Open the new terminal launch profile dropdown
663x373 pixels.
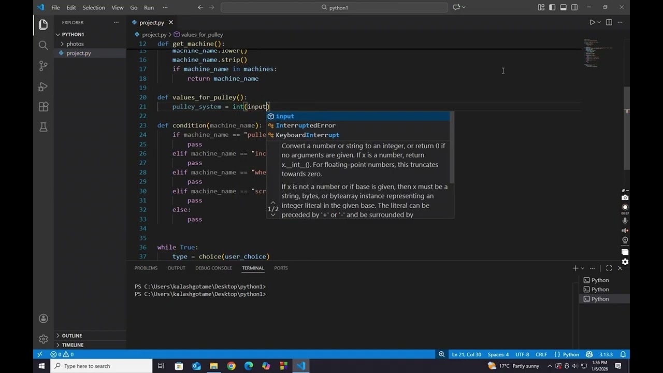[583, 268]
